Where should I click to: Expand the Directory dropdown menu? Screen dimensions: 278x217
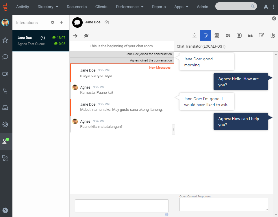click(x=48, y=7)
